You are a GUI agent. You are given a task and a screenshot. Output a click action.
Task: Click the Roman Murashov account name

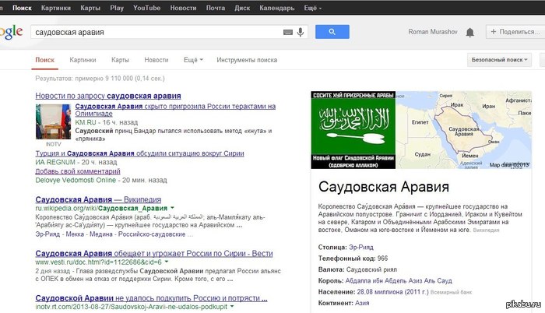[433, 32]
